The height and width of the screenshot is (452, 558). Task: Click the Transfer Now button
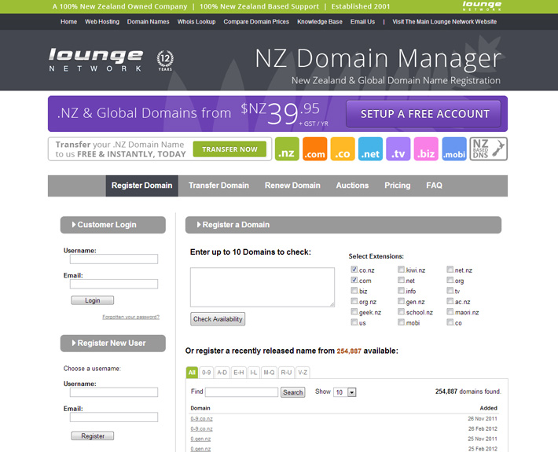[x=229, y=149]
